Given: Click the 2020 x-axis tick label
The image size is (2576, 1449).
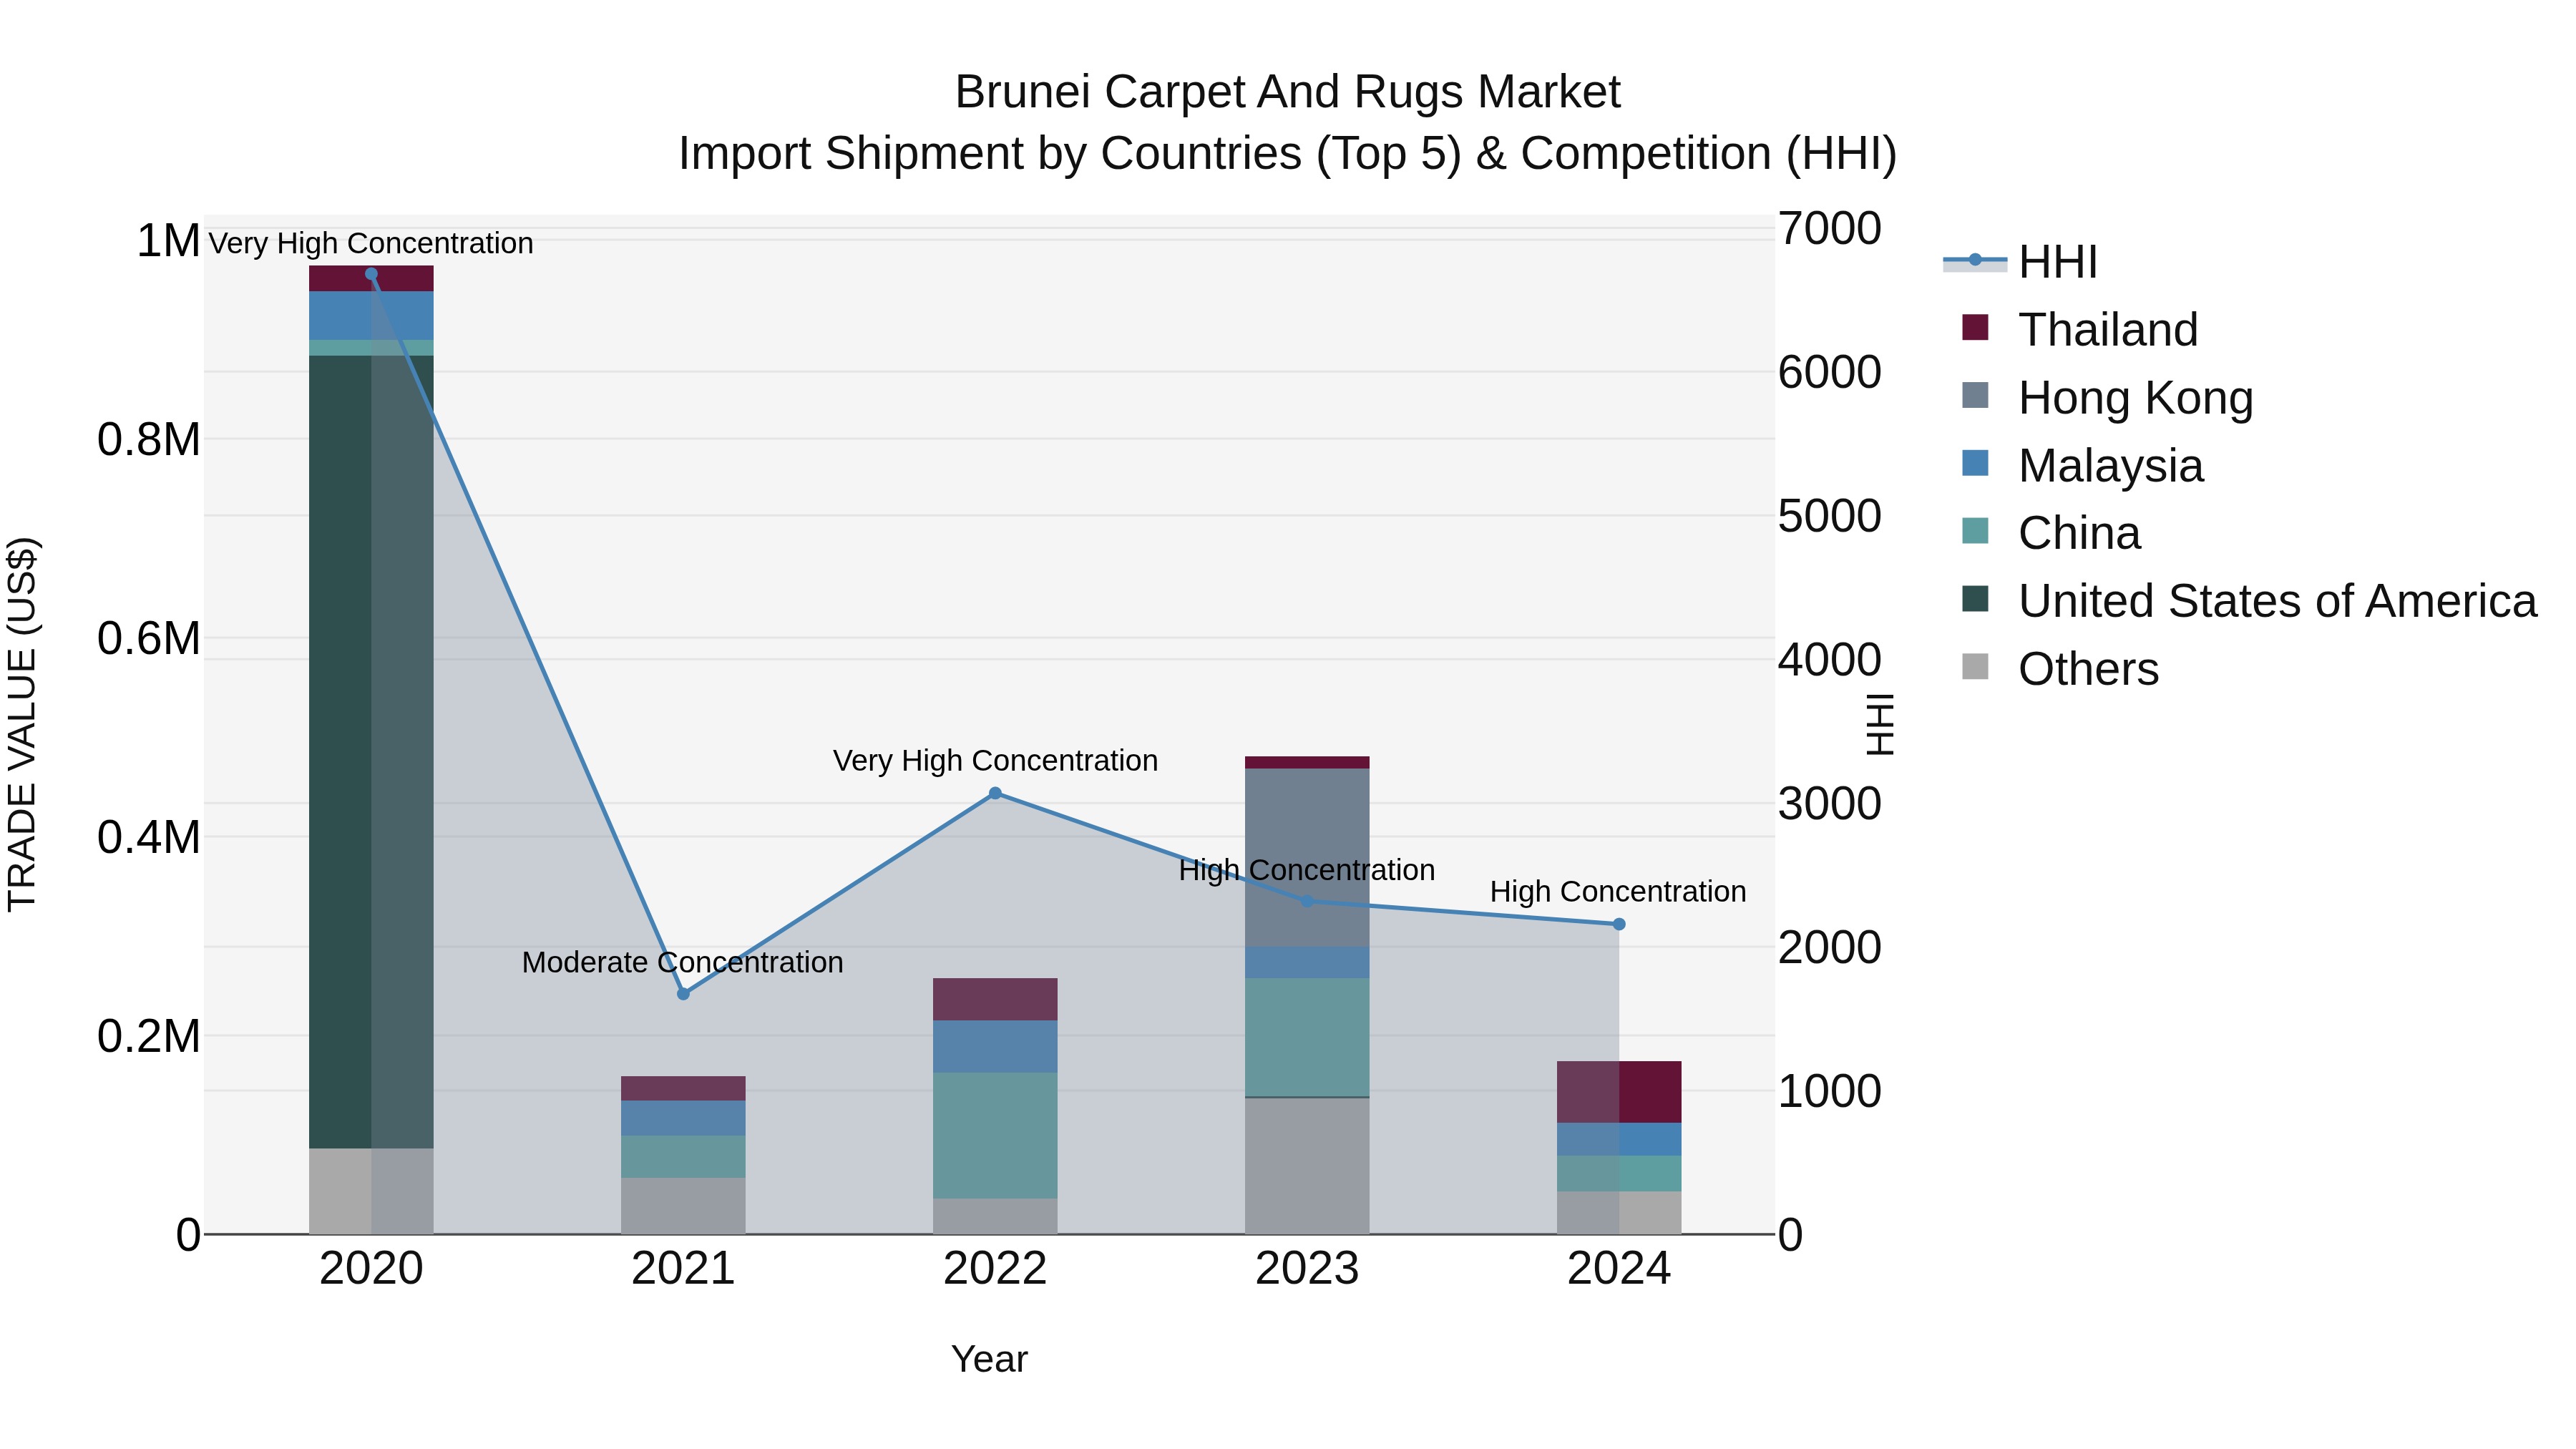Looking at the screenshot, I should pos(371,1269).
